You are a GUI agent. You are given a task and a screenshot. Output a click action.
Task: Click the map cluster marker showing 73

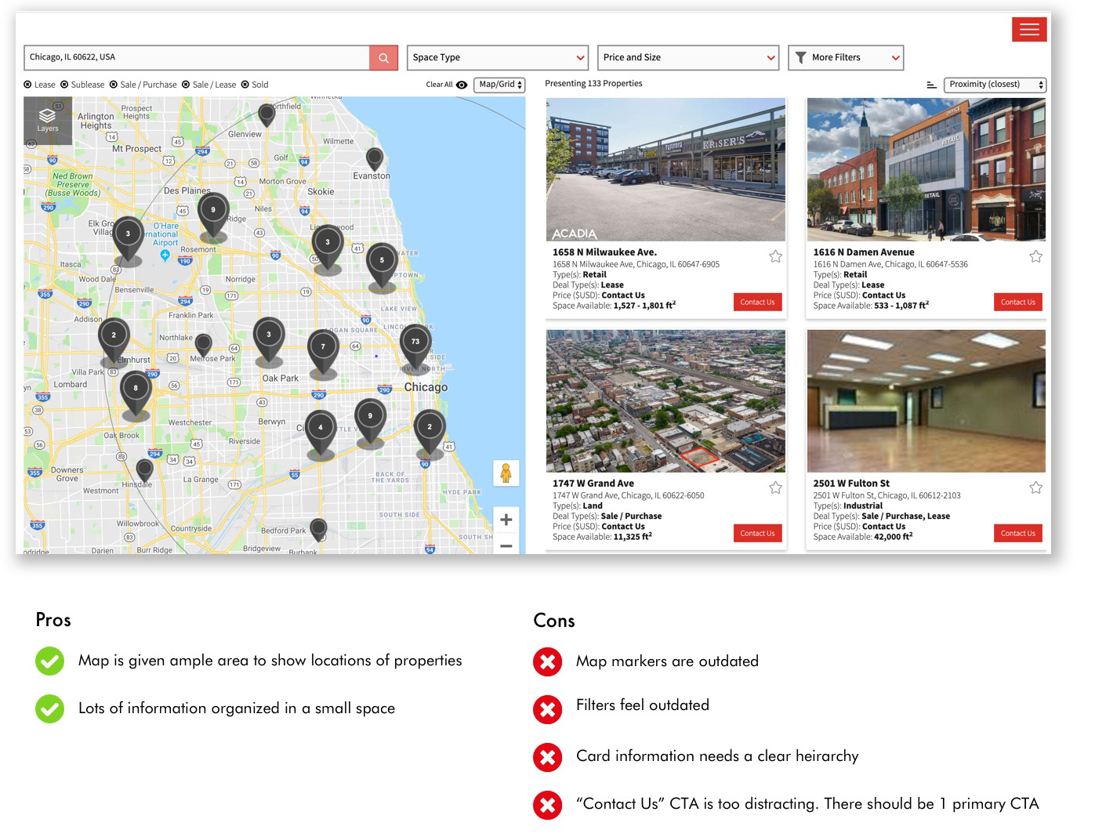point(415,345)
